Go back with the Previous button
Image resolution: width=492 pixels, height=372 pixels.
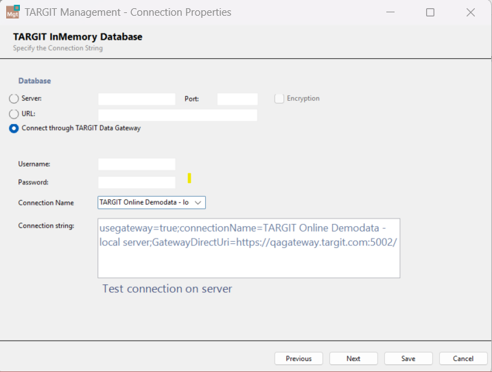298,358
